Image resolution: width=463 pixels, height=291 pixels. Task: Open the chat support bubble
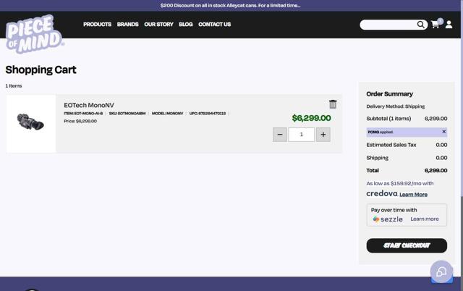(x=441, y=271)
